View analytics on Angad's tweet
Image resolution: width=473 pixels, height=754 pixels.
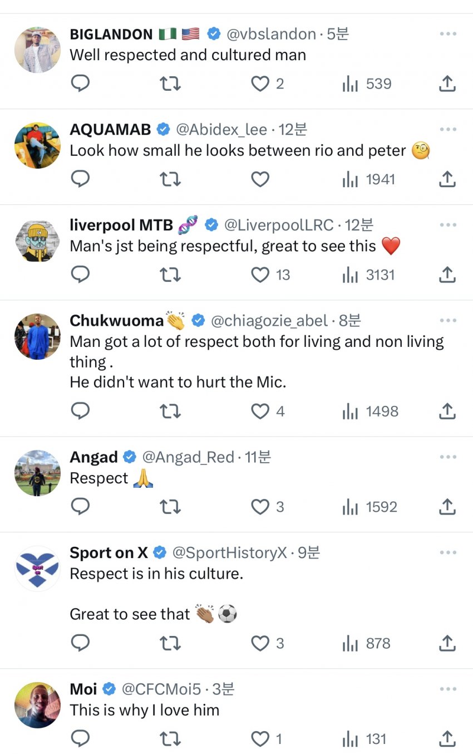(369, 507)
